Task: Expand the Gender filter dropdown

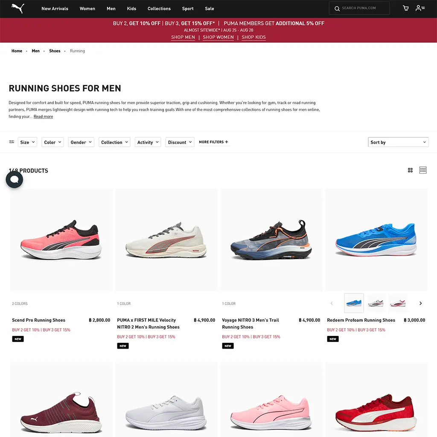Action: (81, 142)
